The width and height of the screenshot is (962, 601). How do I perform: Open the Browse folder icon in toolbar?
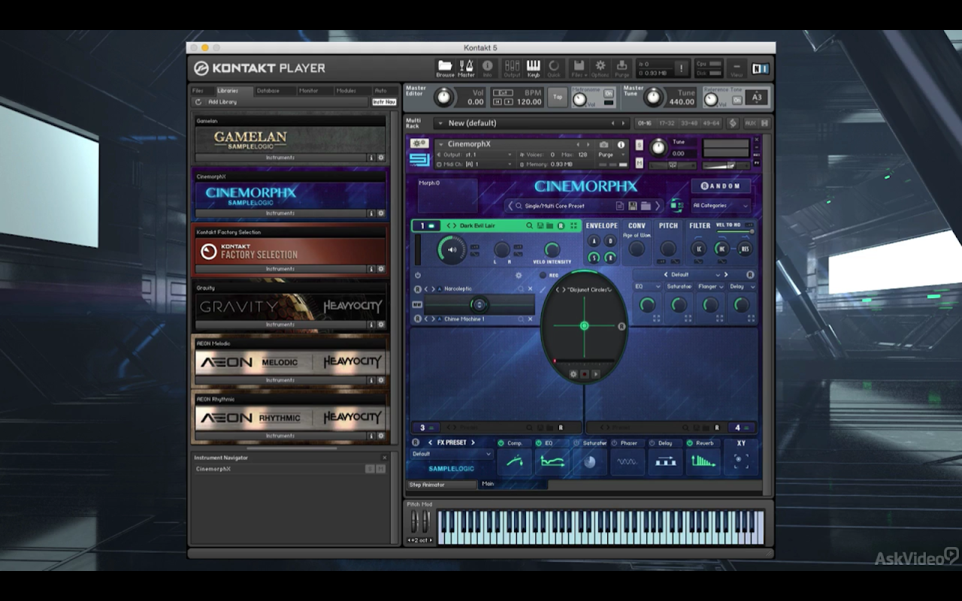click(x=445, y=66)
